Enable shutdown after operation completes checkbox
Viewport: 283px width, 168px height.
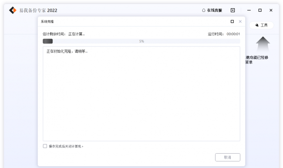pos(45,146)
